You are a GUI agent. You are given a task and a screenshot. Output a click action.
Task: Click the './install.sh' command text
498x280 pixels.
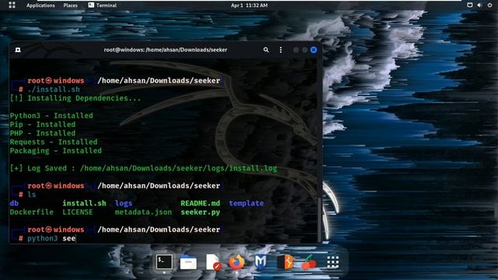[54, 89]
